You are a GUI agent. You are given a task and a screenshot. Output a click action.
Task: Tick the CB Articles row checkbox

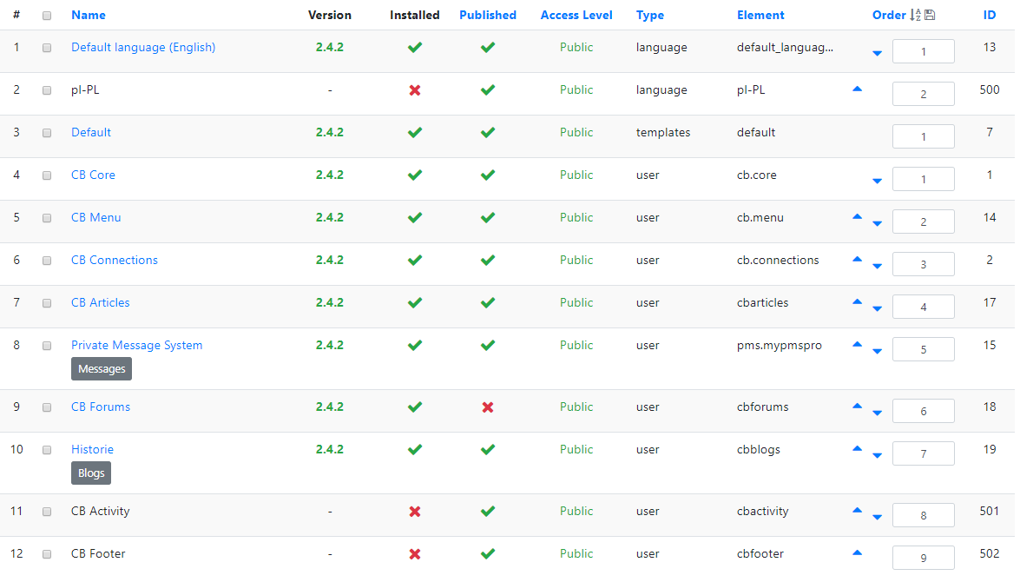point(47,303)
